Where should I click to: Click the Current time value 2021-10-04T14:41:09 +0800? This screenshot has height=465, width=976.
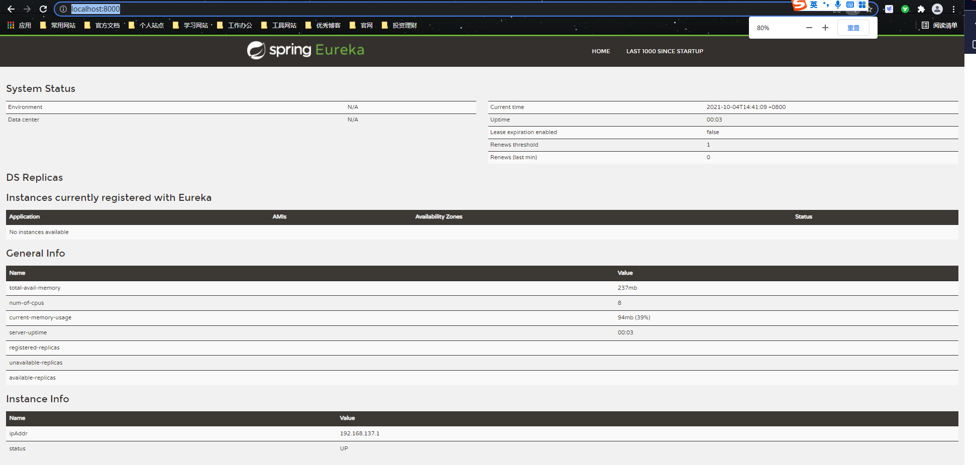[x=746, y=107]
